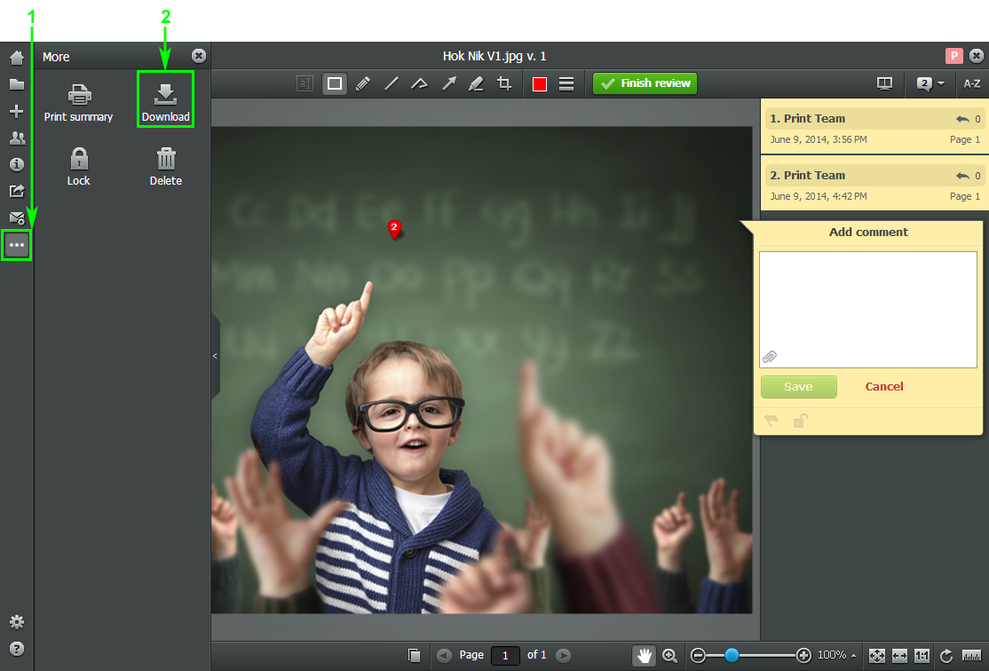Click the pink P badge icon
The height and width of the screenshot is (671, 989).
[x=953, y=56]
